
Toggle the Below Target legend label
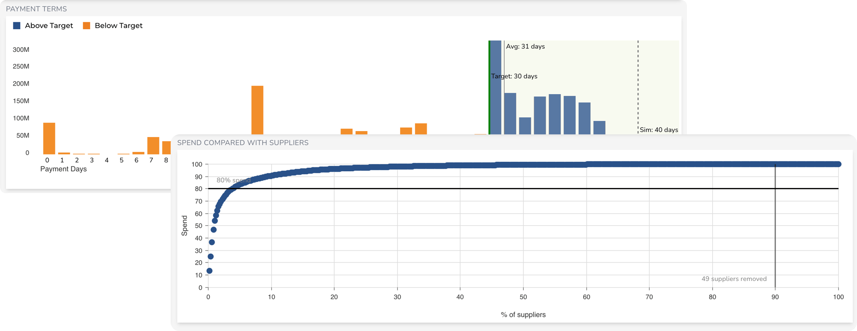coord(118,26)
